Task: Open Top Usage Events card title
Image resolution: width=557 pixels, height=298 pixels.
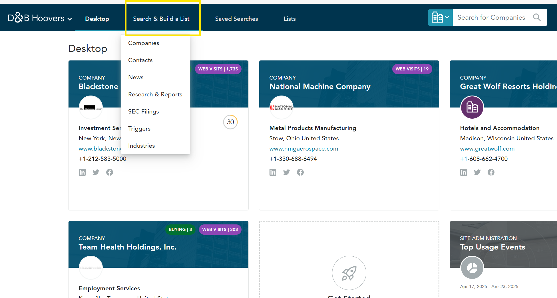Action: [493, 247]
